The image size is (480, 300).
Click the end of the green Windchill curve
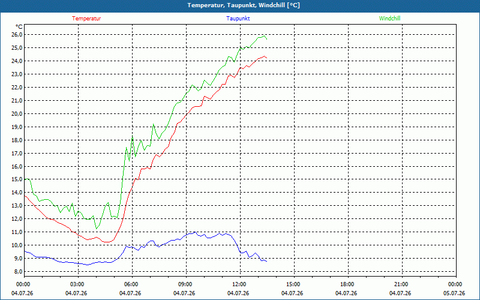pos(266,39)
